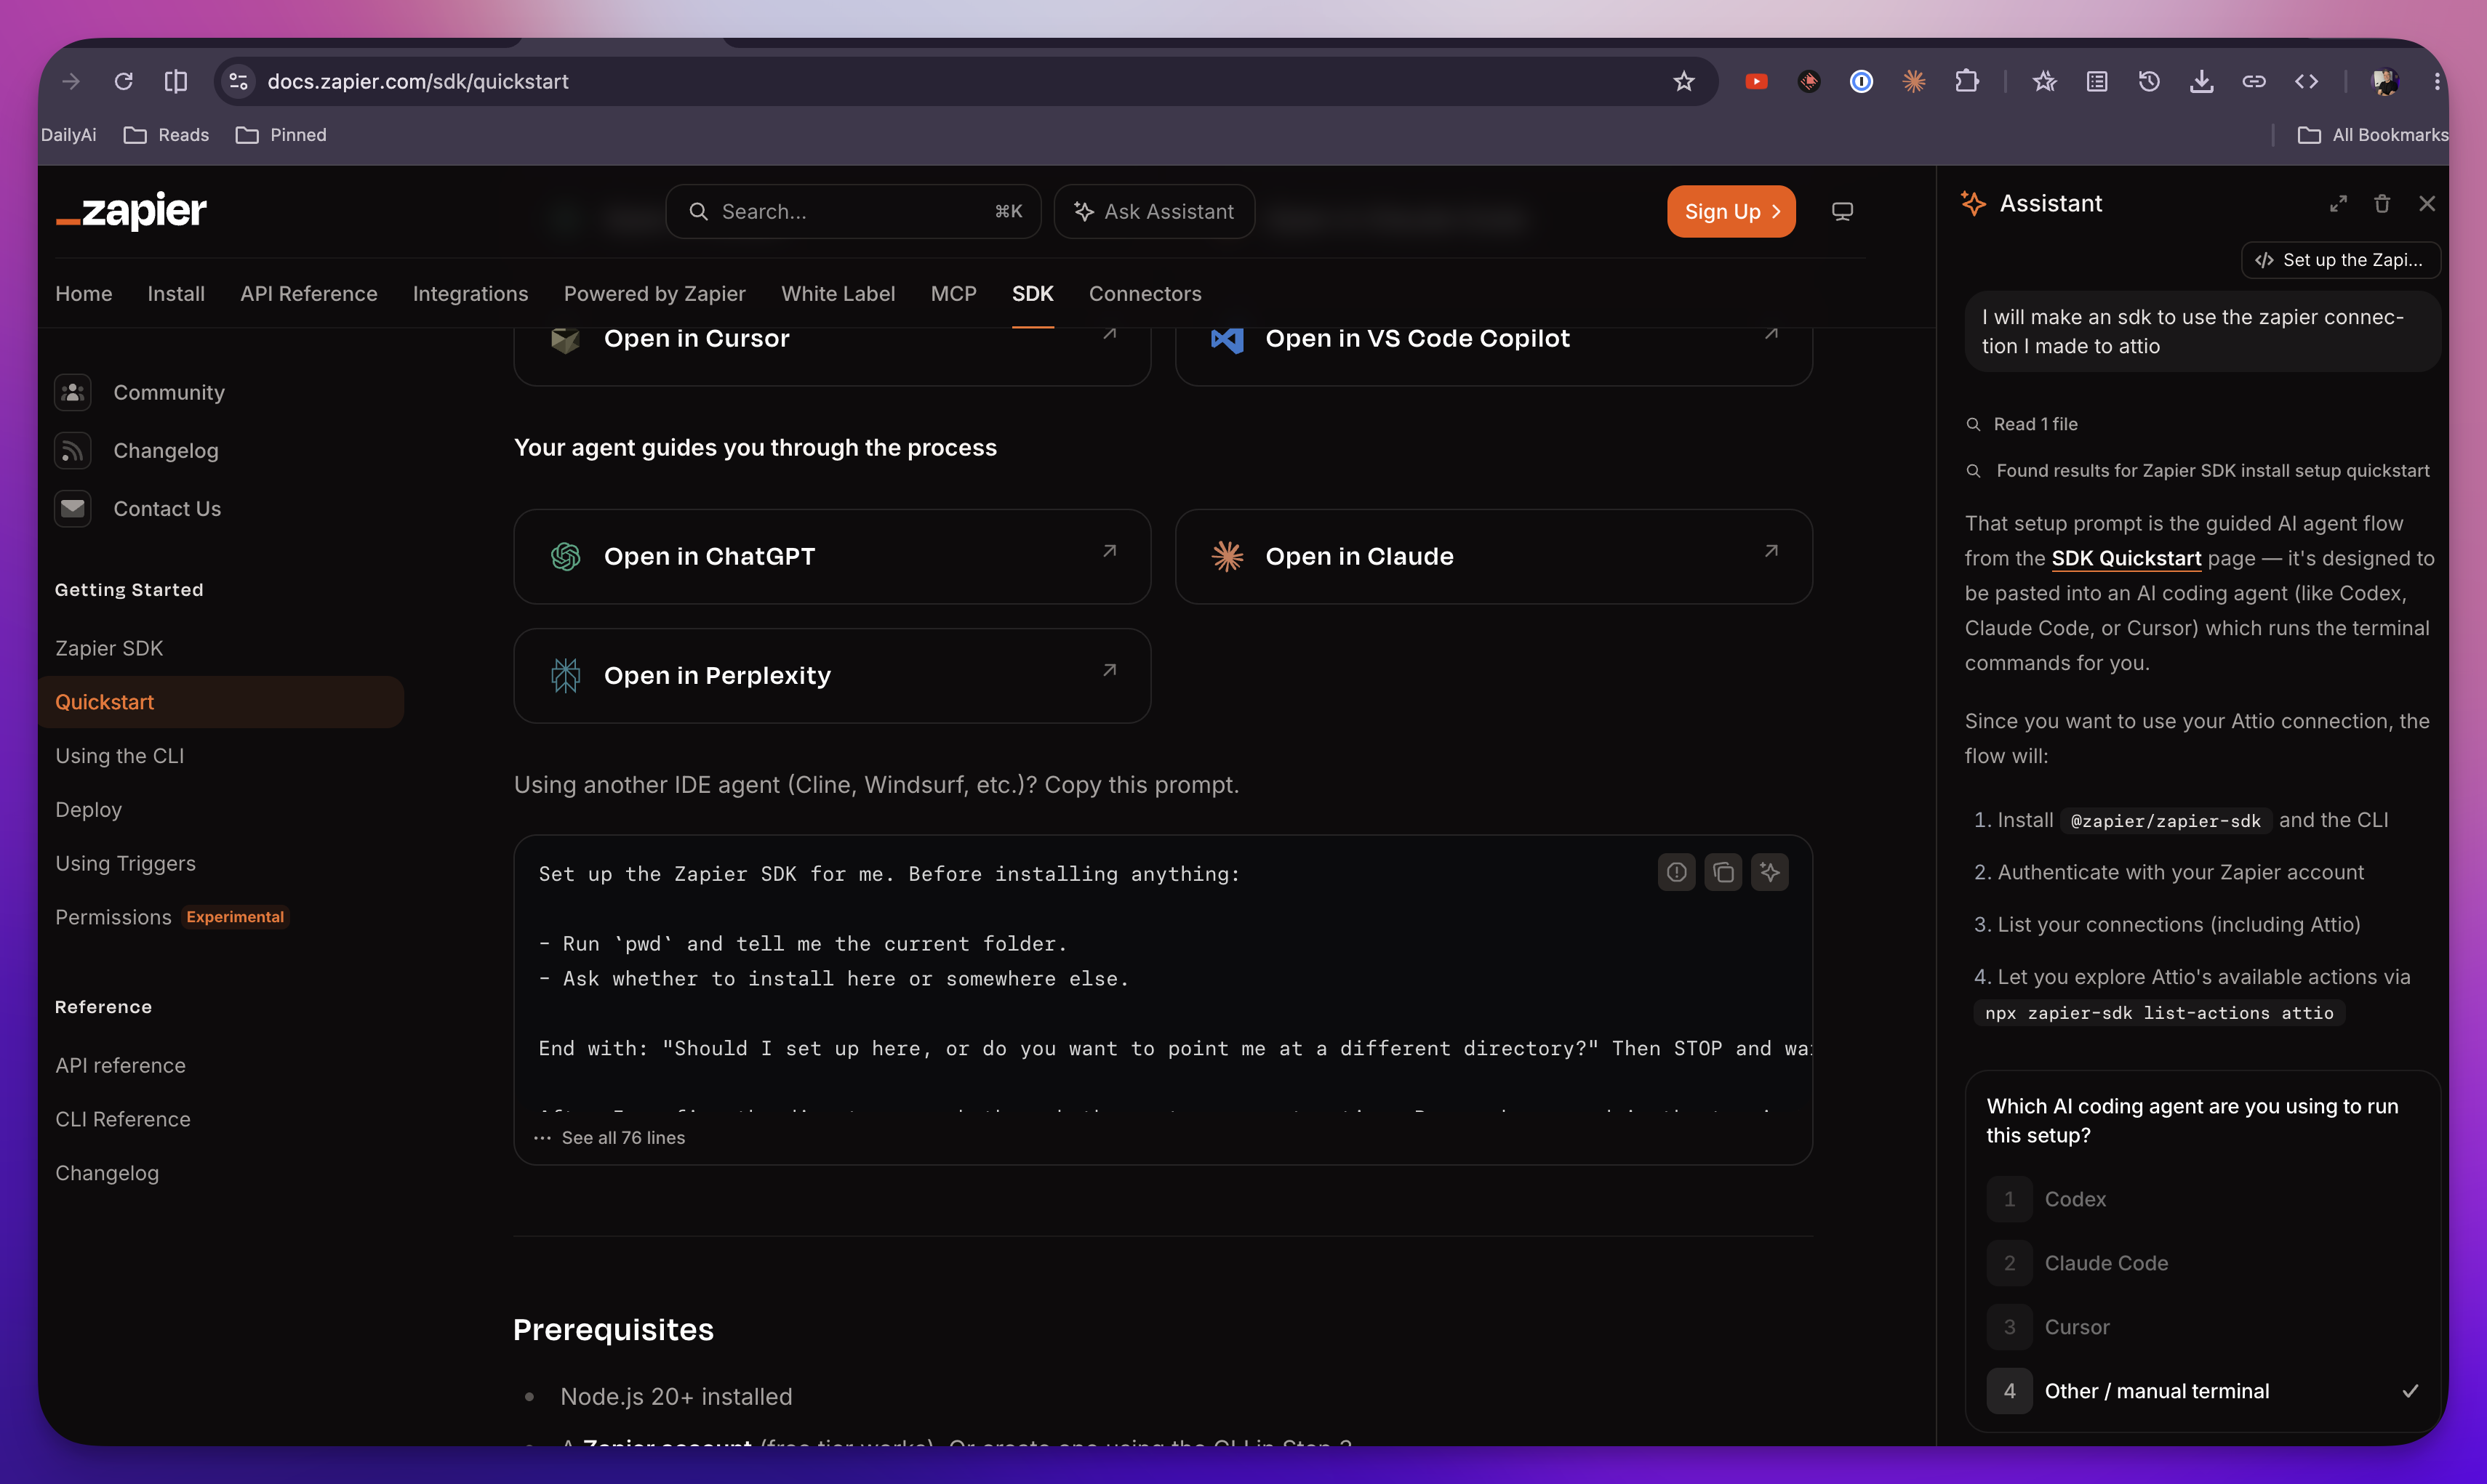Open the Powered by Zapier tab
Viewport: 2487px width, 1484px height.
point(654,294)
